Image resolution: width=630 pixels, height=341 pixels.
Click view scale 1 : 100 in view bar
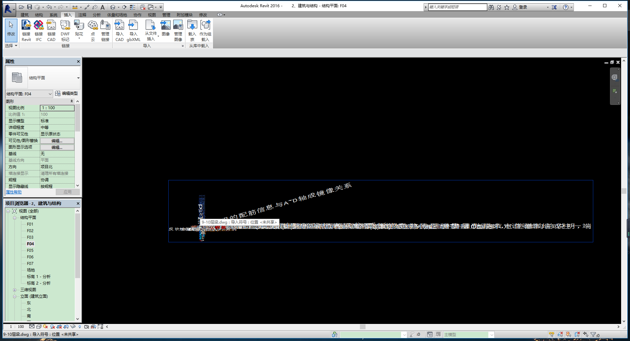(17, 327)
